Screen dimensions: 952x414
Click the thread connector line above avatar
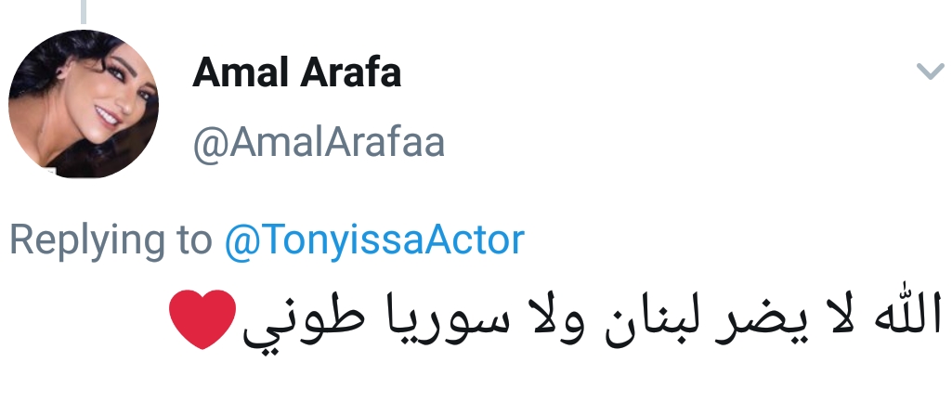pos(84,9)
